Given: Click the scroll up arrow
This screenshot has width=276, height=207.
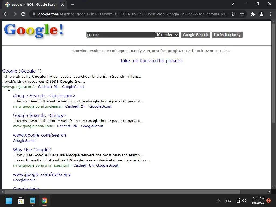Looking at the screenshot, I should point(274,22).
